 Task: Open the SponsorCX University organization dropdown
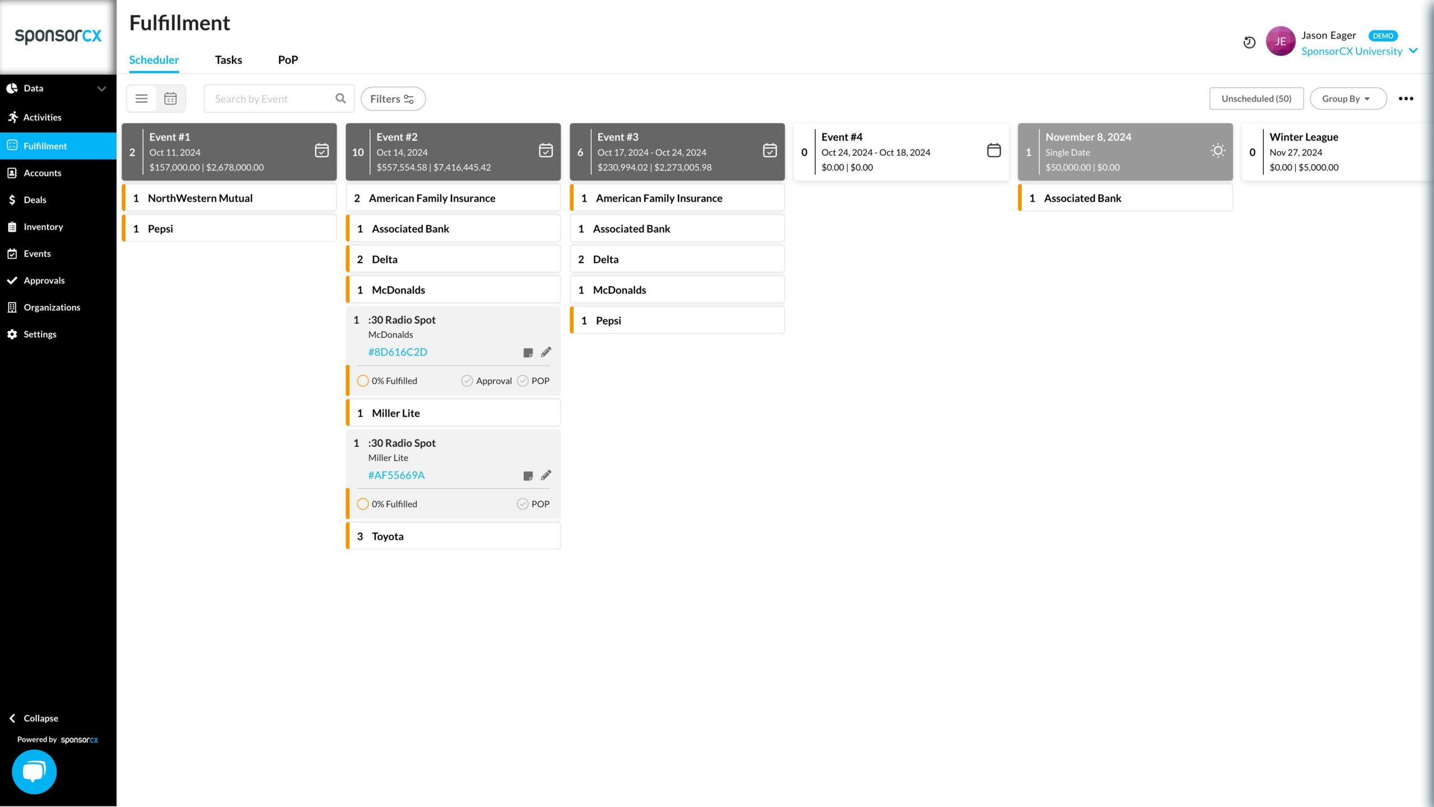coord(1359,51)
